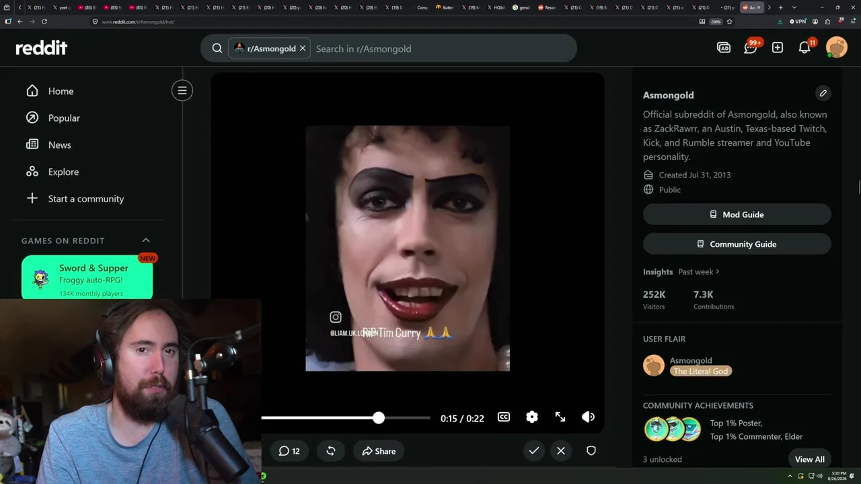
Task: Go back in the browser
Action: pos(20,22)
